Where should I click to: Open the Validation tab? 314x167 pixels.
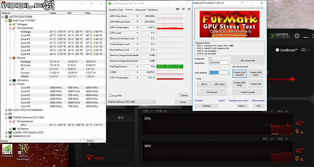pyautogui.click(x=153, y=10)
